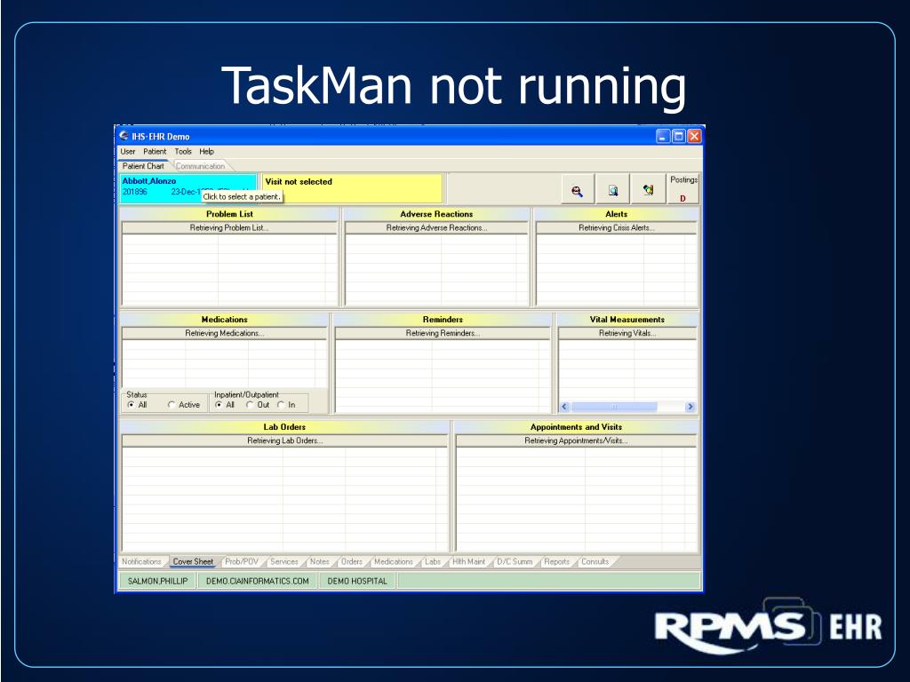Click the Reminders panel header

point(443,320)
